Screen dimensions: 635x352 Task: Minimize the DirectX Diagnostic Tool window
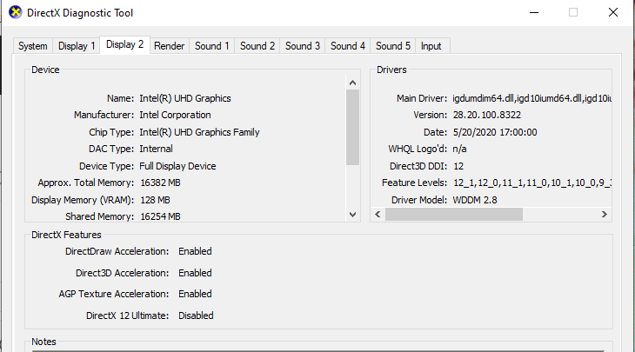[534, 12]
